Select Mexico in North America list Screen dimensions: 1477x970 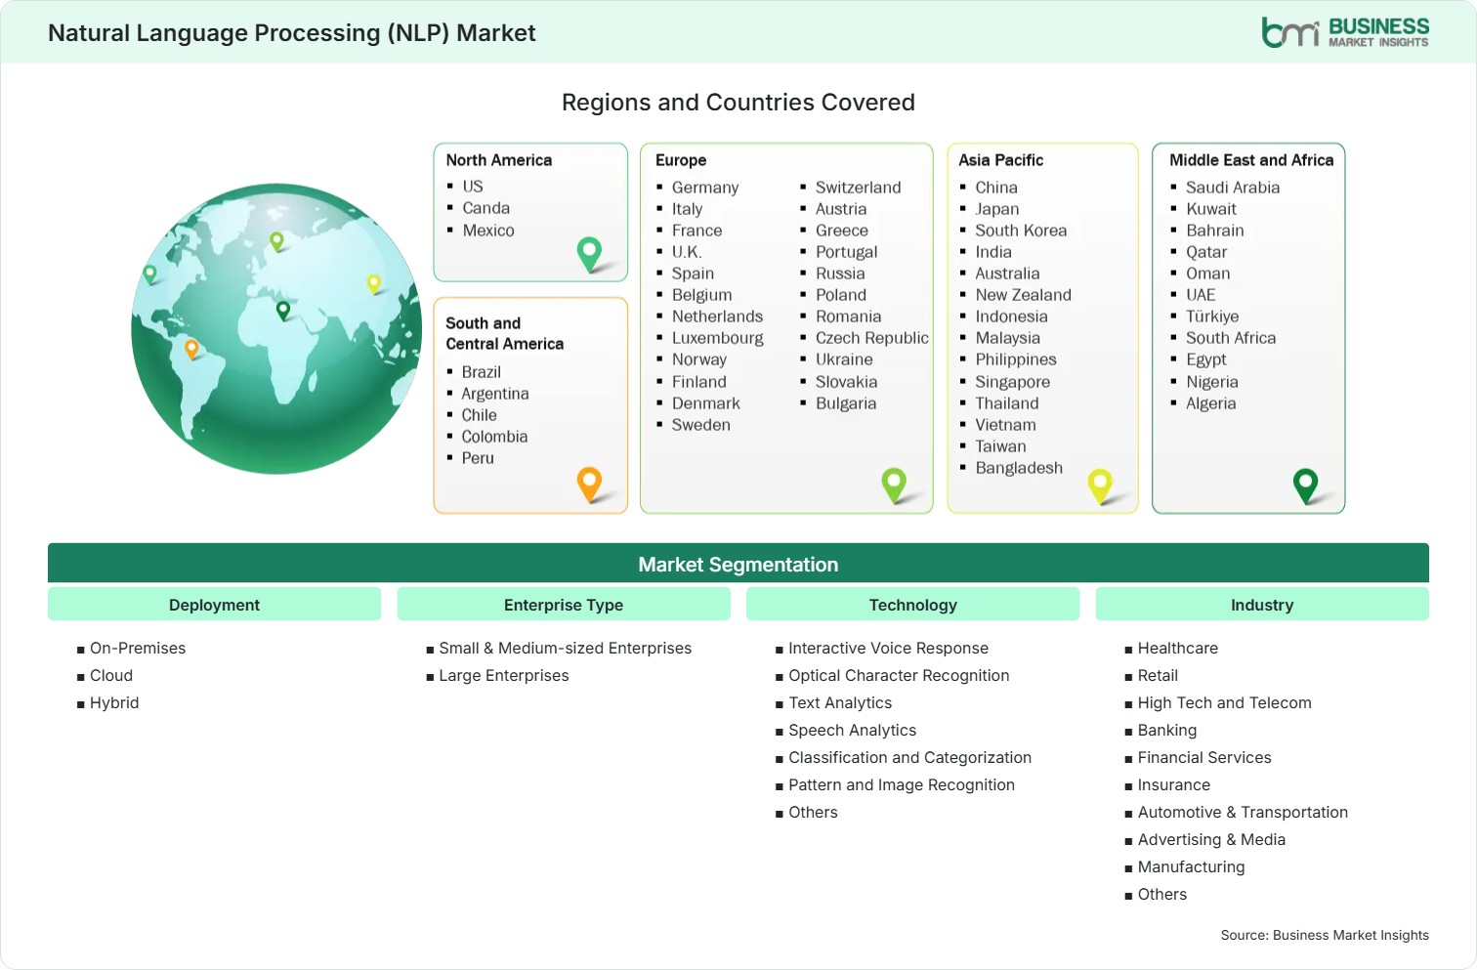point(488,231)
